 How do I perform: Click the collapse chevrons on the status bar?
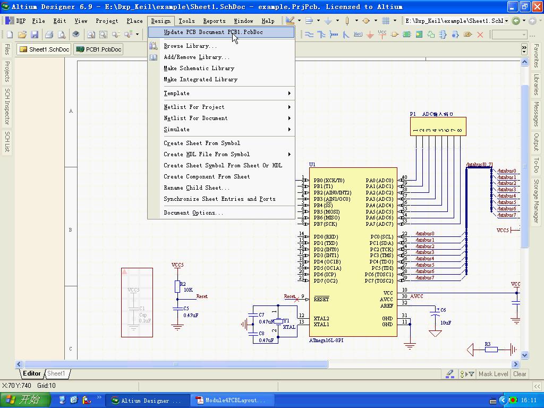tap(537, 386)
